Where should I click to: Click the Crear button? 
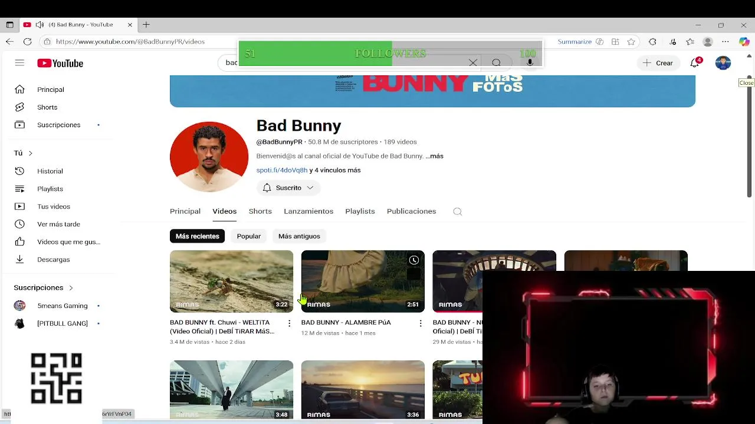click(658, 63)
